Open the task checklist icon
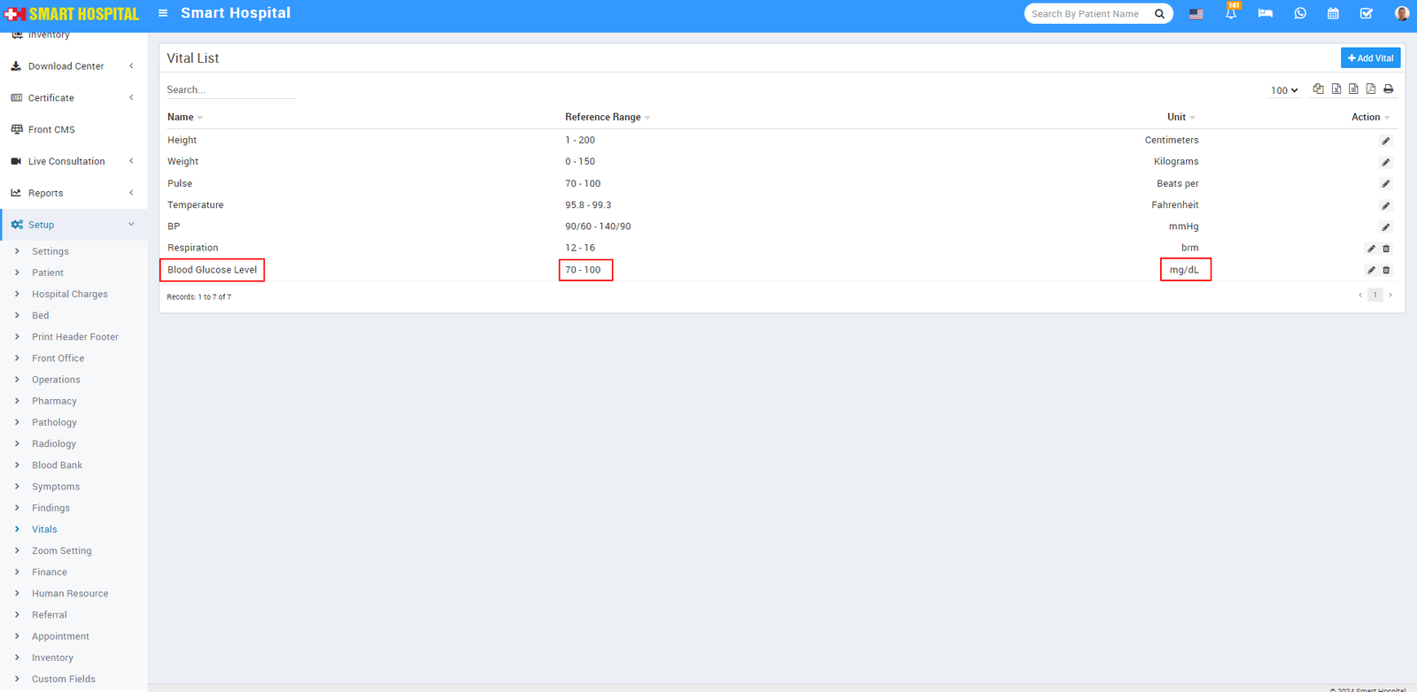1417x692 pixels. pyautogui.click(x=1367, y=13)
